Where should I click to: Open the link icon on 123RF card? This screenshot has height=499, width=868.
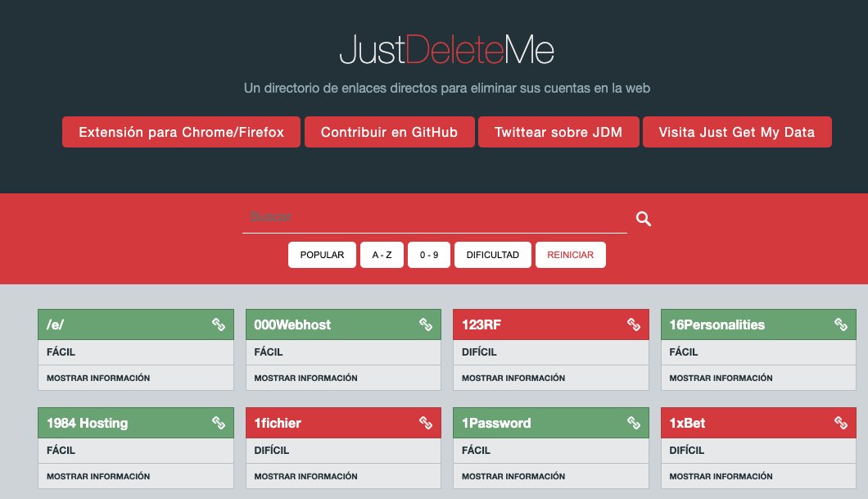pyautogui.click(x=634, y=324)
